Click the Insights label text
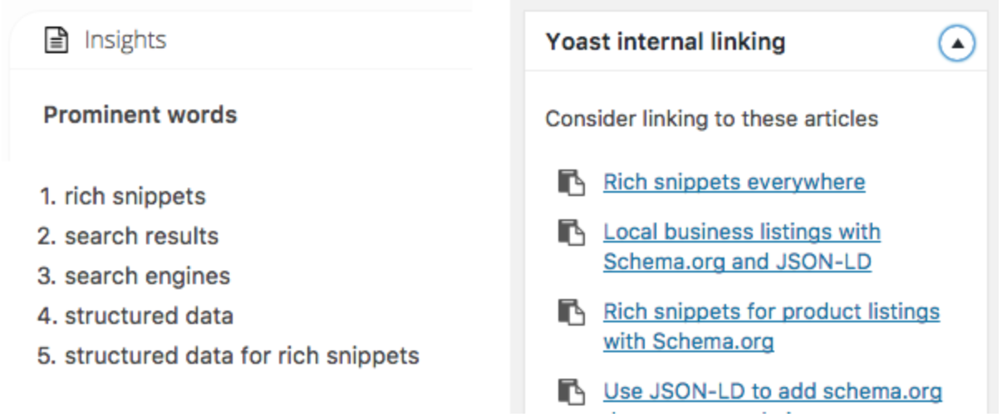Screen dimensions: 1002x417 pos(125,40)
